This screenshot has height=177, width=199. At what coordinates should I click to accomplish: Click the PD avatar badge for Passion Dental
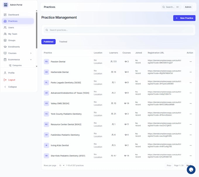tap(47, 61)
